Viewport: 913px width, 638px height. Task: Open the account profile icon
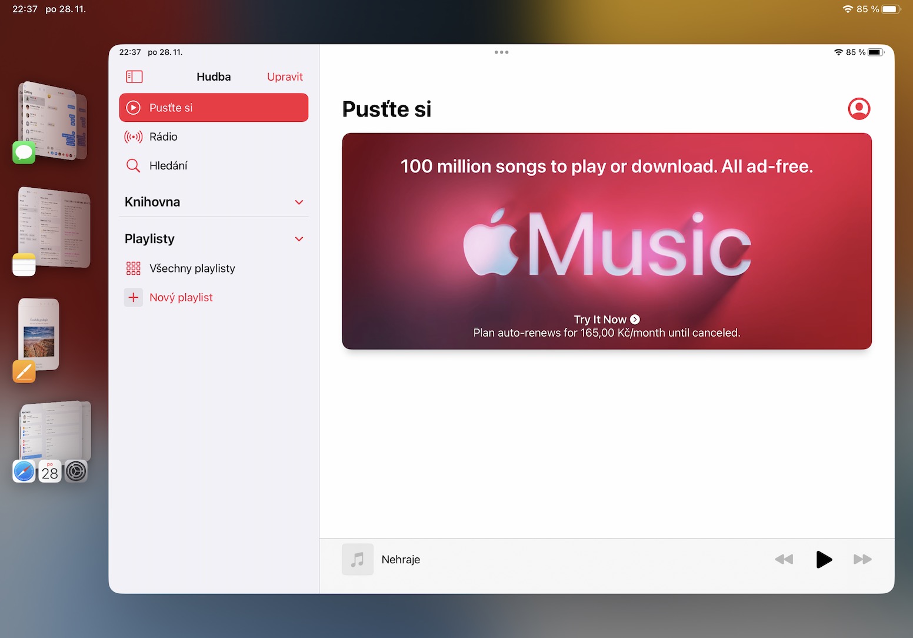[x=859, y=109]
